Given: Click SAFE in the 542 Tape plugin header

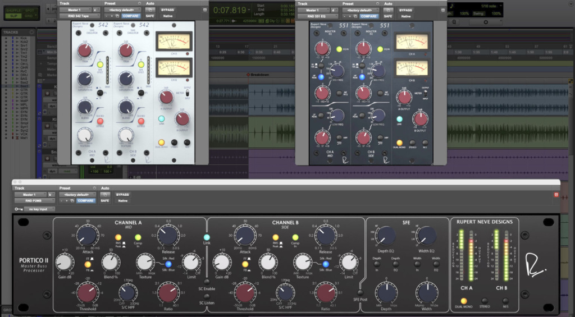Looking at the screenshot, I should click(x=150, y=16).
